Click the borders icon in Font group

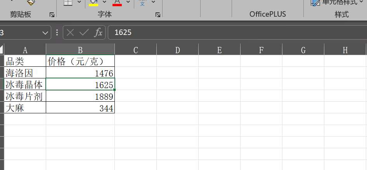[x=68, y=2]
